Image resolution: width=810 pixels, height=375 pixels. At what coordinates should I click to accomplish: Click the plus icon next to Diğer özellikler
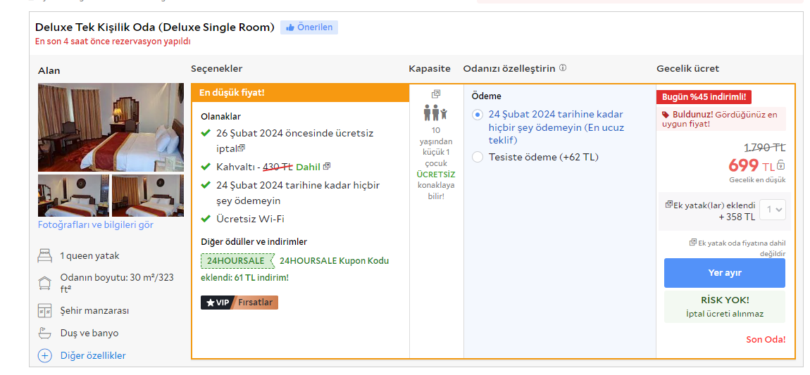[x=45, y=355]
